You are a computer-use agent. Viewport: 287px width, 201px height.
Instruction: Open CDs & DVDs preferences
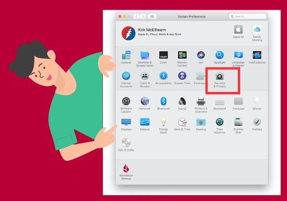pos(126,145)
